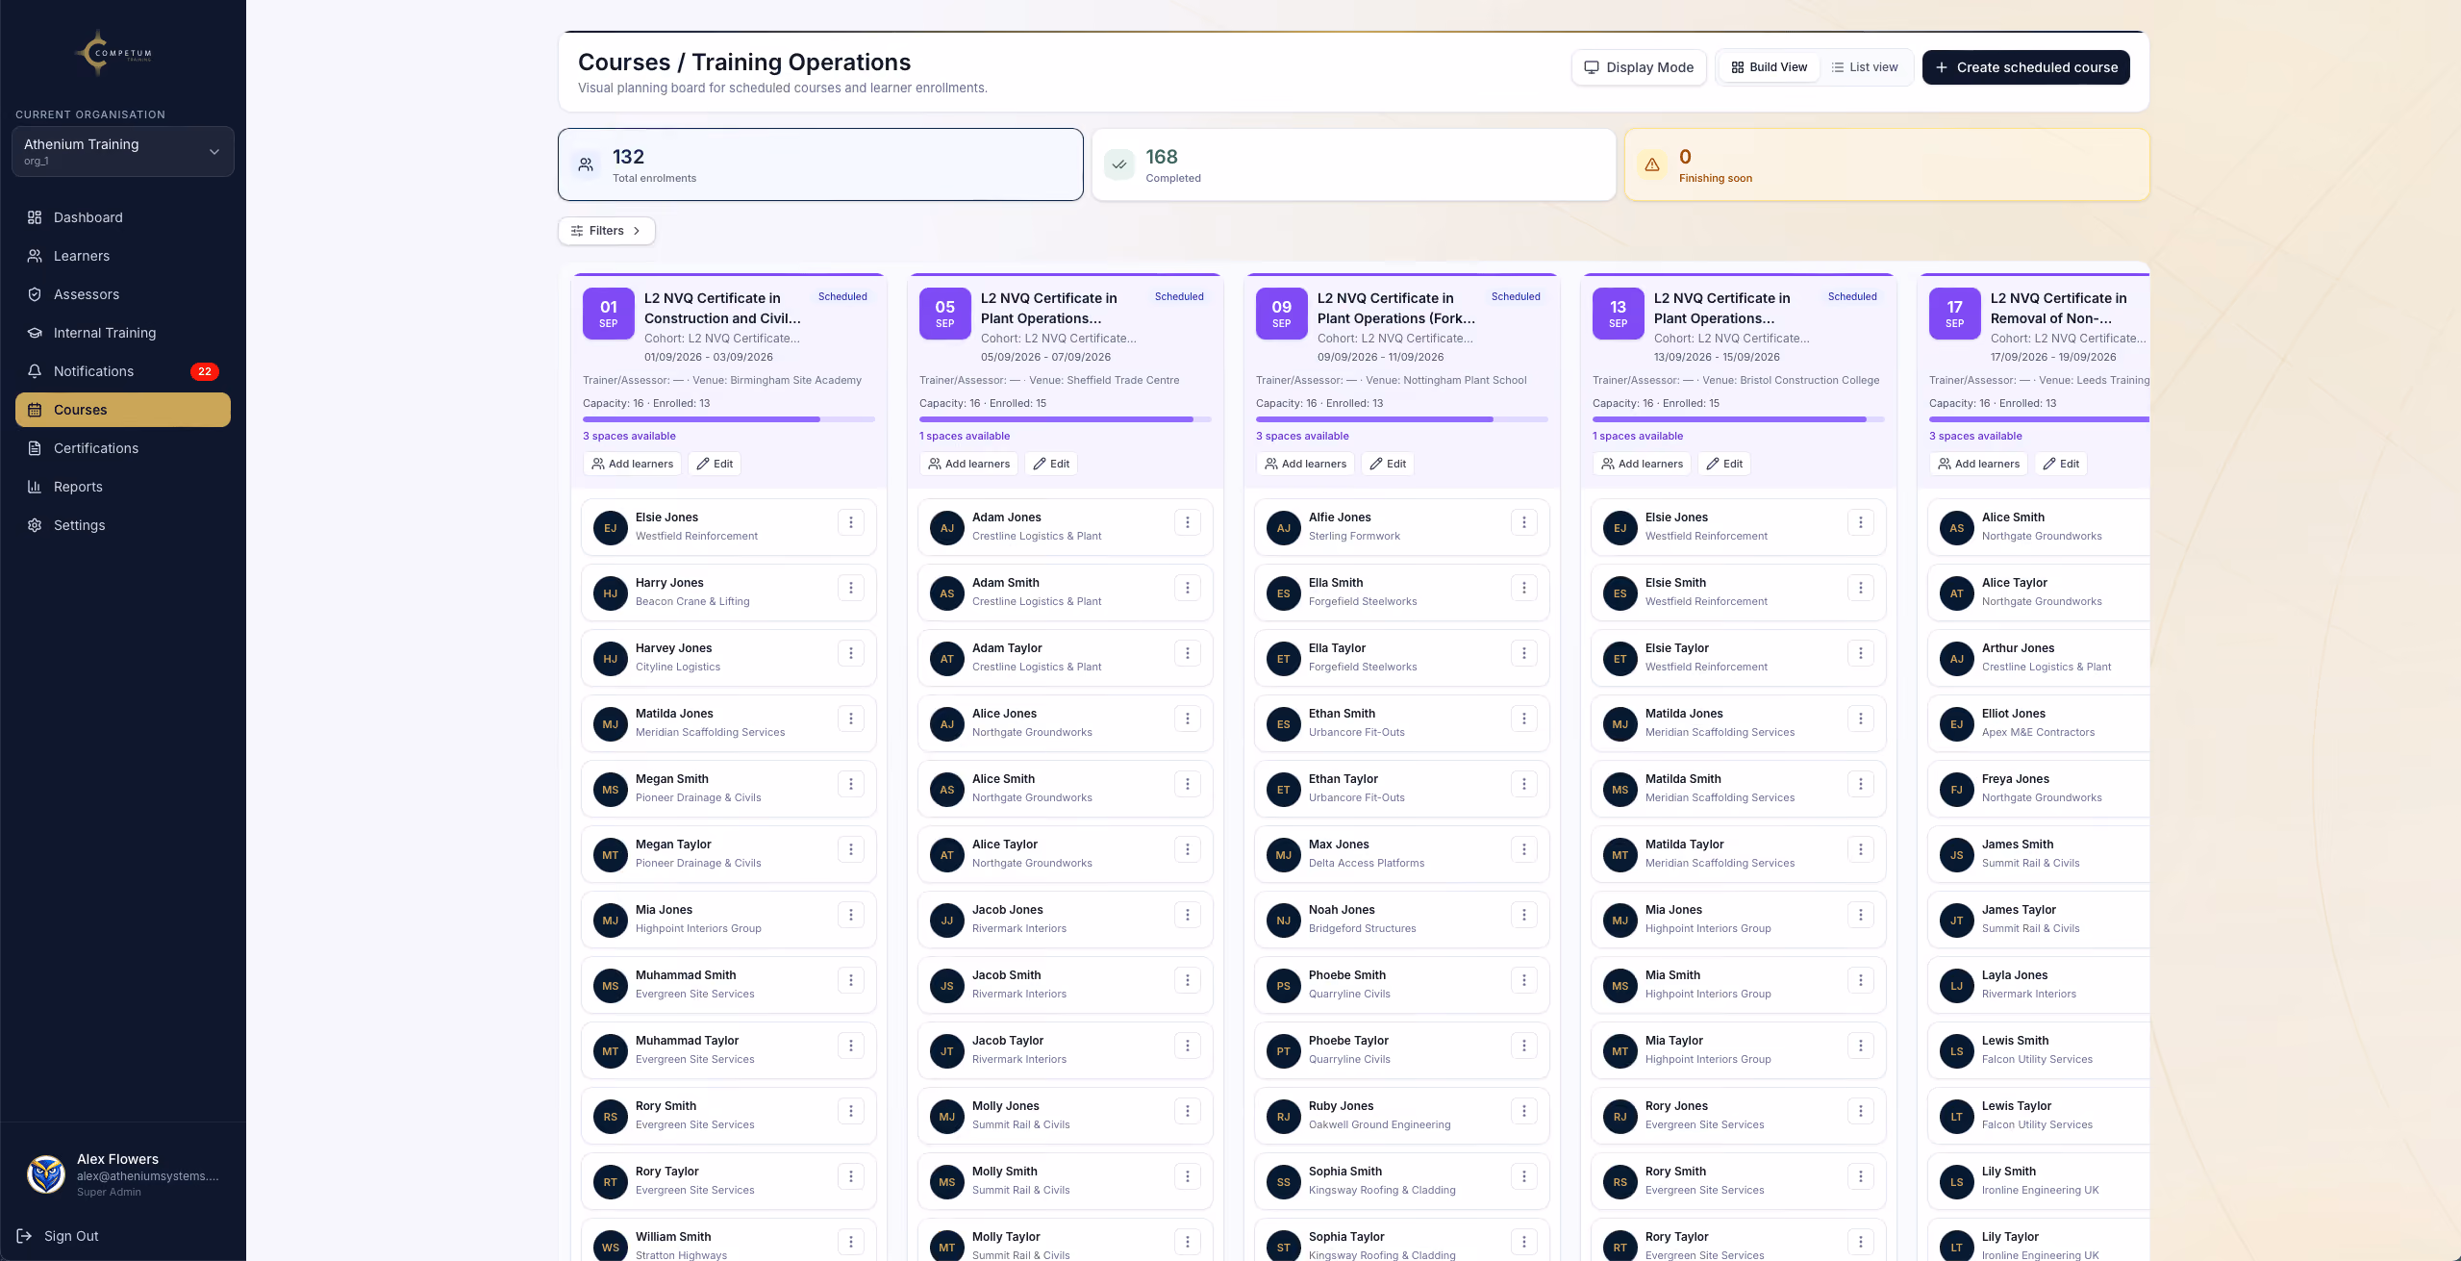This screenshot has height=1261, width=2461.
Task: Click the JJ avatar for Jacob Jones
Action: 947,921
